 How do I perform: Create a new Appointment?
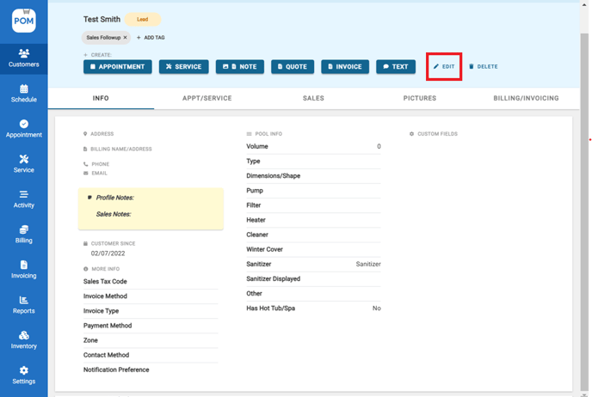pos(118,66)
